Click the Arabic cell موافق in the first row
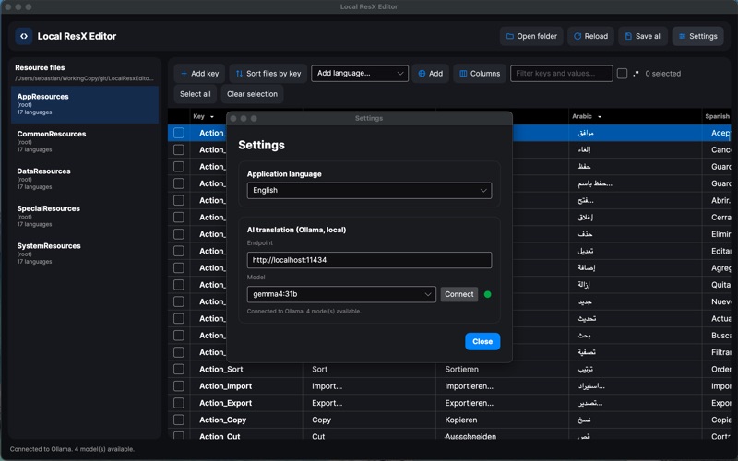Screen dimensions: 738x461 pyautogui.click(x=635, y=133)
